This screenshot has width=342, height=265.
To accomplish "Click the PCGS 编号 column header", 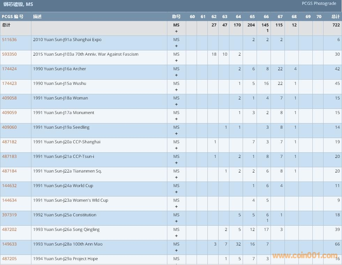I will coord(13,17).
